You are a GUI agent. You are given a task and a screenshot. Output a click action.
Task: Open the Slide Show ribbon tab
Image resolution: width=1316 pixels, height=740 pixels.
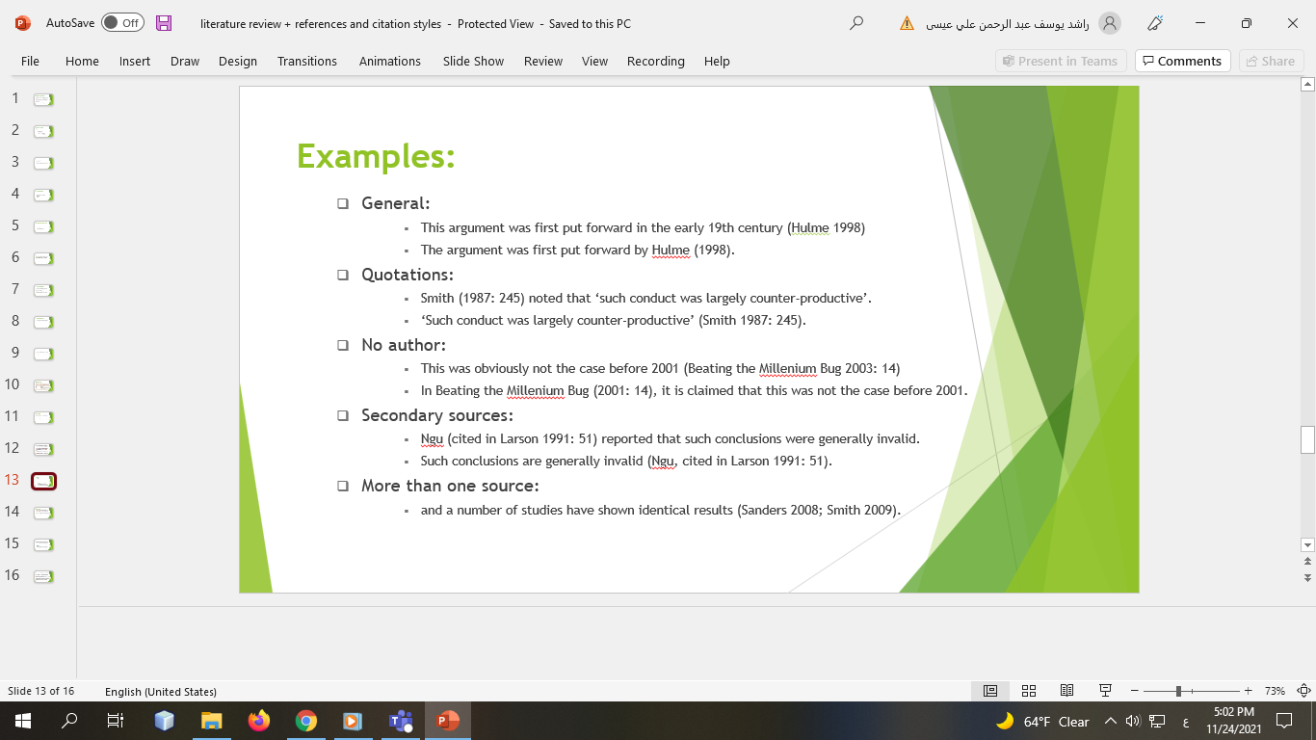coord(471,61)
